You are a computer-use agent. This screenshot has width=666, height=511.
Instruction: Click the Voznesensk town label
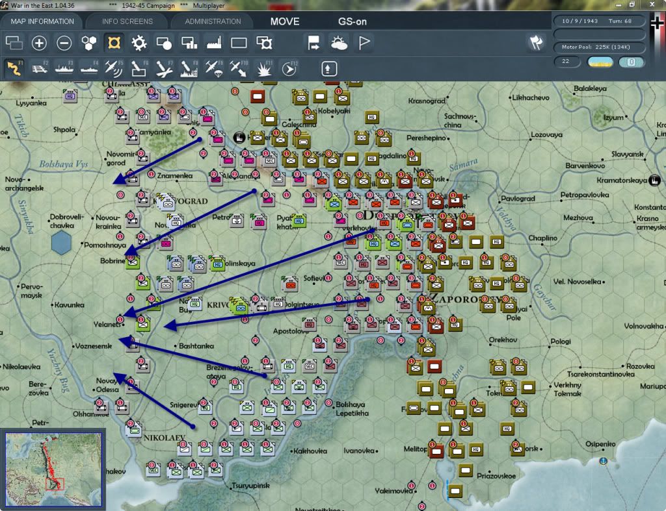click(x=94, y=346)
